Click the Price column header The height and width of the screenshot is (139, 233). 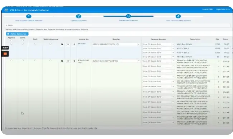pyautogui.click(x=225, y=39)
